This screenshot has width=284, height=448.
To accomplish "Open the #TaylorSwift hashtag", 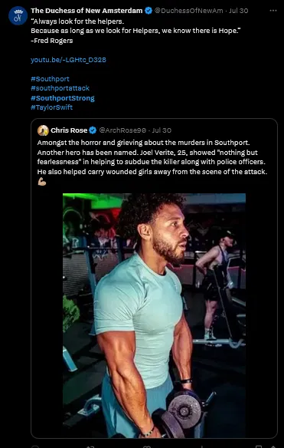I will pyautogui.click(x=51, y=107).
